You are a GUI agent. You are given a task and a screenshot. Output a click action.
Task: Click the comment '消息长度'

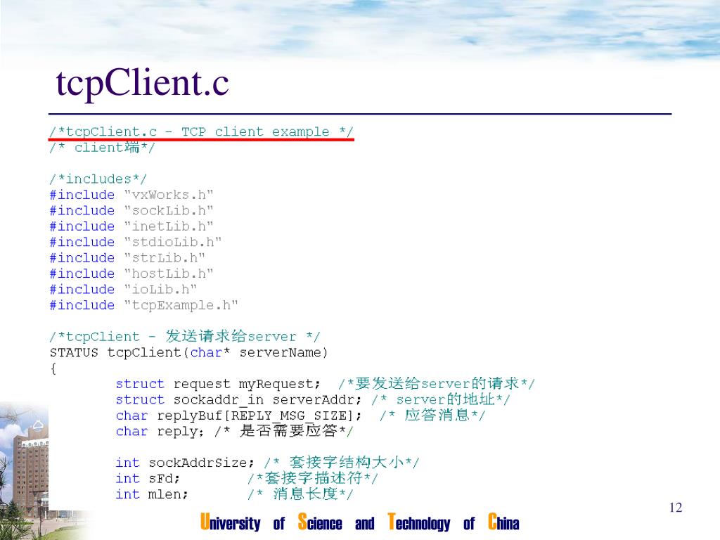tap(300, 494)
